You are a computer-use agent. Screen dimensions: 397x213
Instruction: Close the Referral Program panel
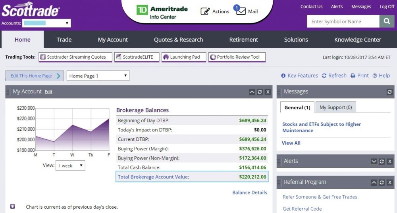click(389, 183)
